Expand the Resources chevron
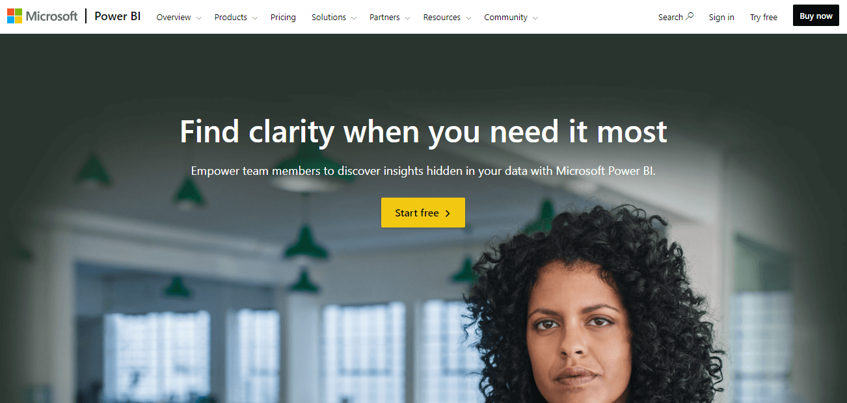The height and width of the screenshot is (403, 847). pyautogui.click(x=468, y=18)
